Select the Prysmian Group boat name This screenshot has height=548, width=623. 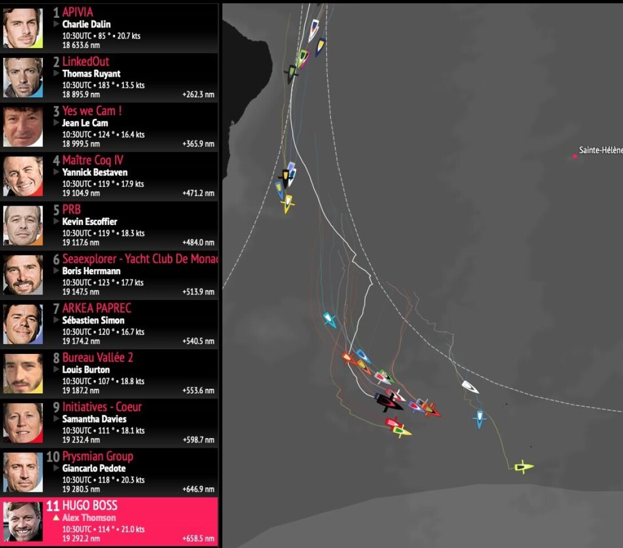pyautogui.click(x=98, y=456)
